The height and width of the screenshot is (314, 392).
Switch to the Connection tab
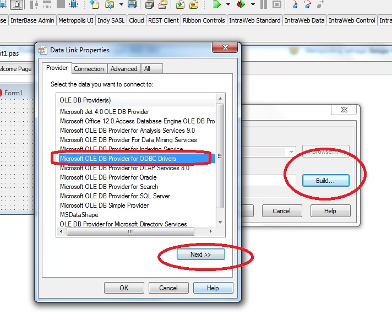tap(89, 69)
